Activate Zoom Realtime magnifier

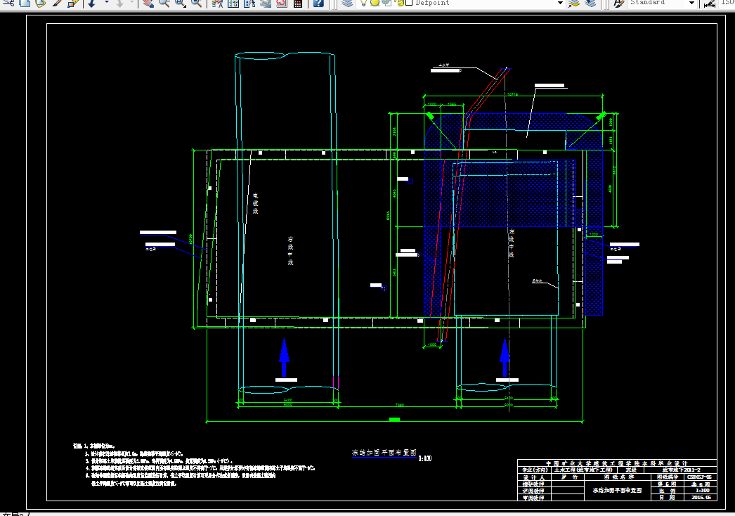(164, 3)
